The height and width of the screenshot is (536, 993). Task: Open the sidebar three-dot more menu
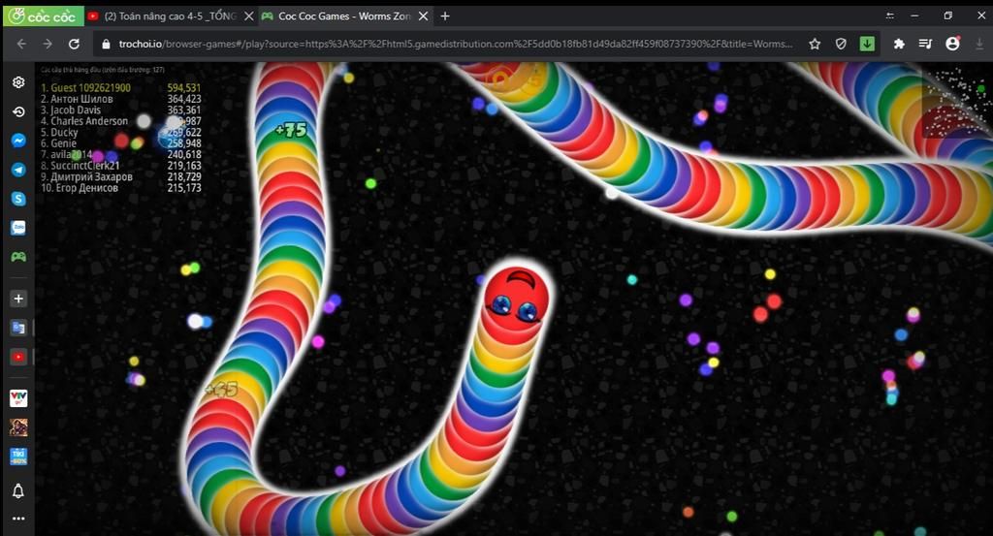click(18, 519)
